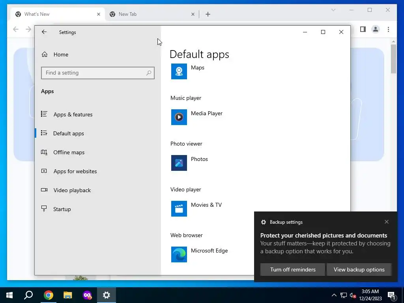Click View backup options button
This screenshot has width=404, height=303.
[x=359, y=269]
